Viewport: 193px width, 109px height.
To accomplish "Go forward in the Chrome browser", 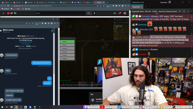I will pyautogui.click(x=5, y=6).
